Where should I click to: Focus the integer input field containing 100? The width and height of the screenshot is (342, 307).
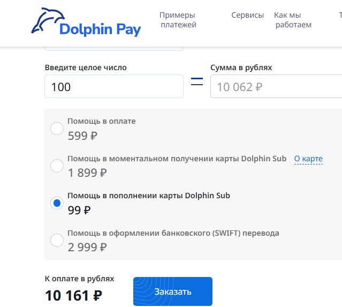tap(113, 86)
